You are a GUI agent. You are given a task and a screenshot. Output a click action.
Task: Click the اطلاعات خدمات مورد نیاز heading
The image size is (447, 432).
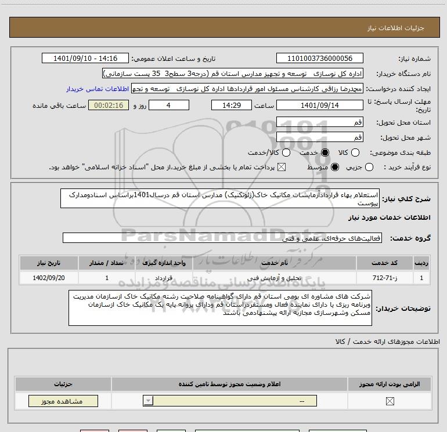(x=389, y=217)
